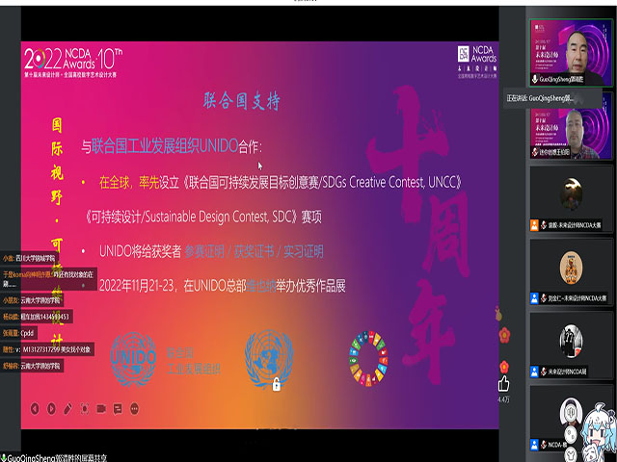Click the United Nations emblem on slide

[x=269, y=358]
